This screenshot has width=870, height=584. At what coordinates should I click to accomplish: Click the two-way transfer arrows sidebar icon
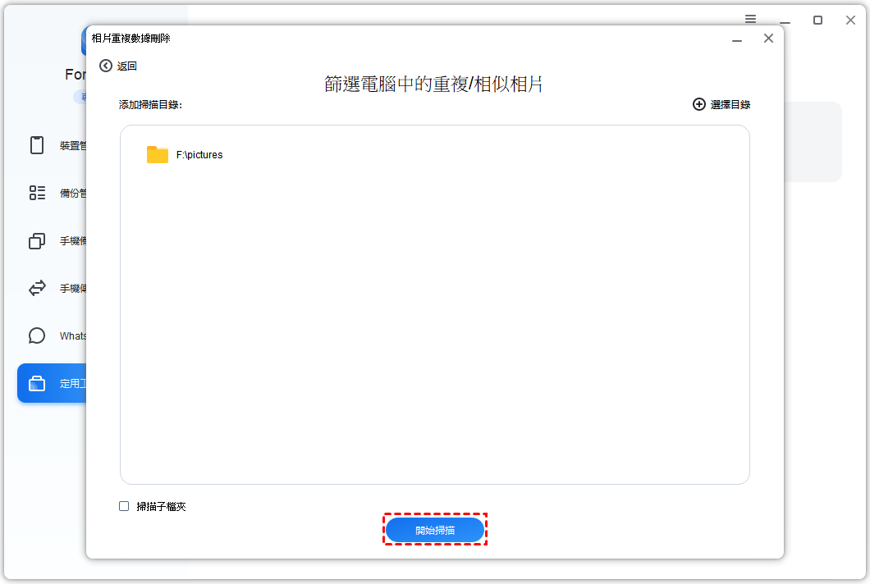click(x=37, y=288)
